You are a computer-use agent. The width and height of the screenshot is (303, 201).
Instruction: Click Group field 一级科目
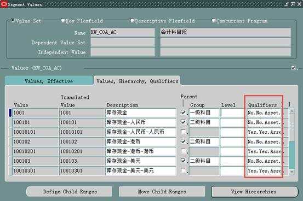click(204, 113)
